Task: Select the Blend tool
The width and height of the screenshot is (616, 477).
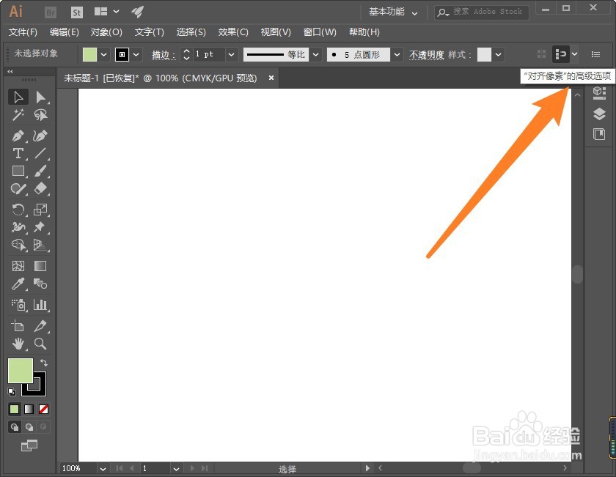Action: [40, 284]
